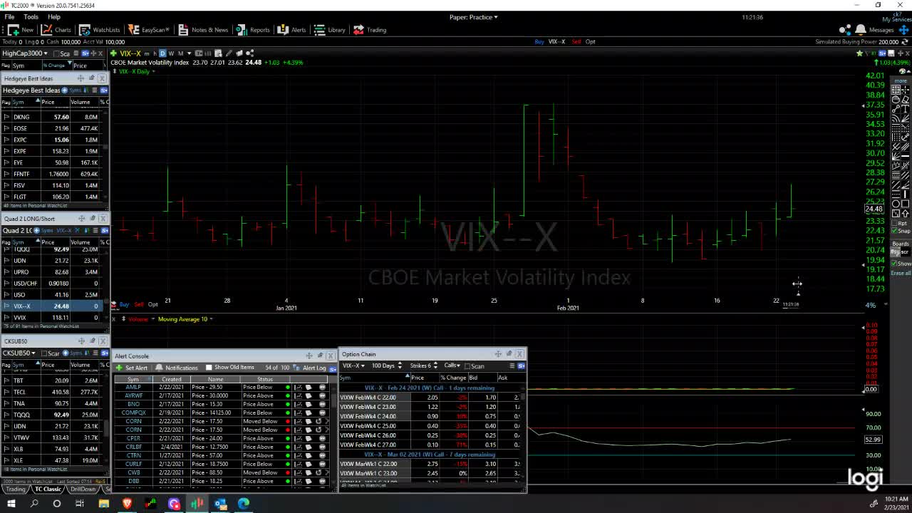This screenshot has height=513, width=912.
Task: Close the Alert Console panel
Action: click(330, 356)
